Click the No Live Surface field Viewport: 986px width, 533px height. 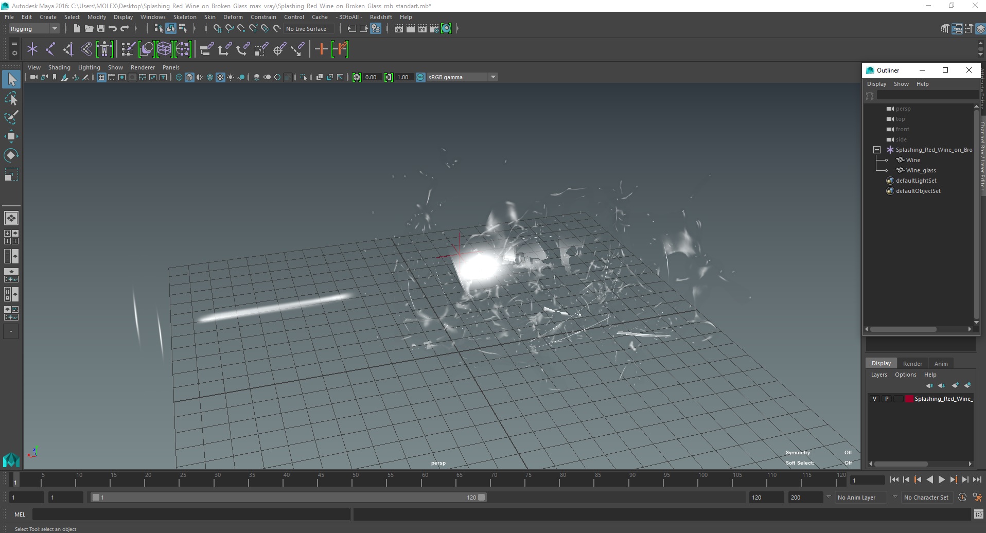pyautogui.click(x=309, y=29)
